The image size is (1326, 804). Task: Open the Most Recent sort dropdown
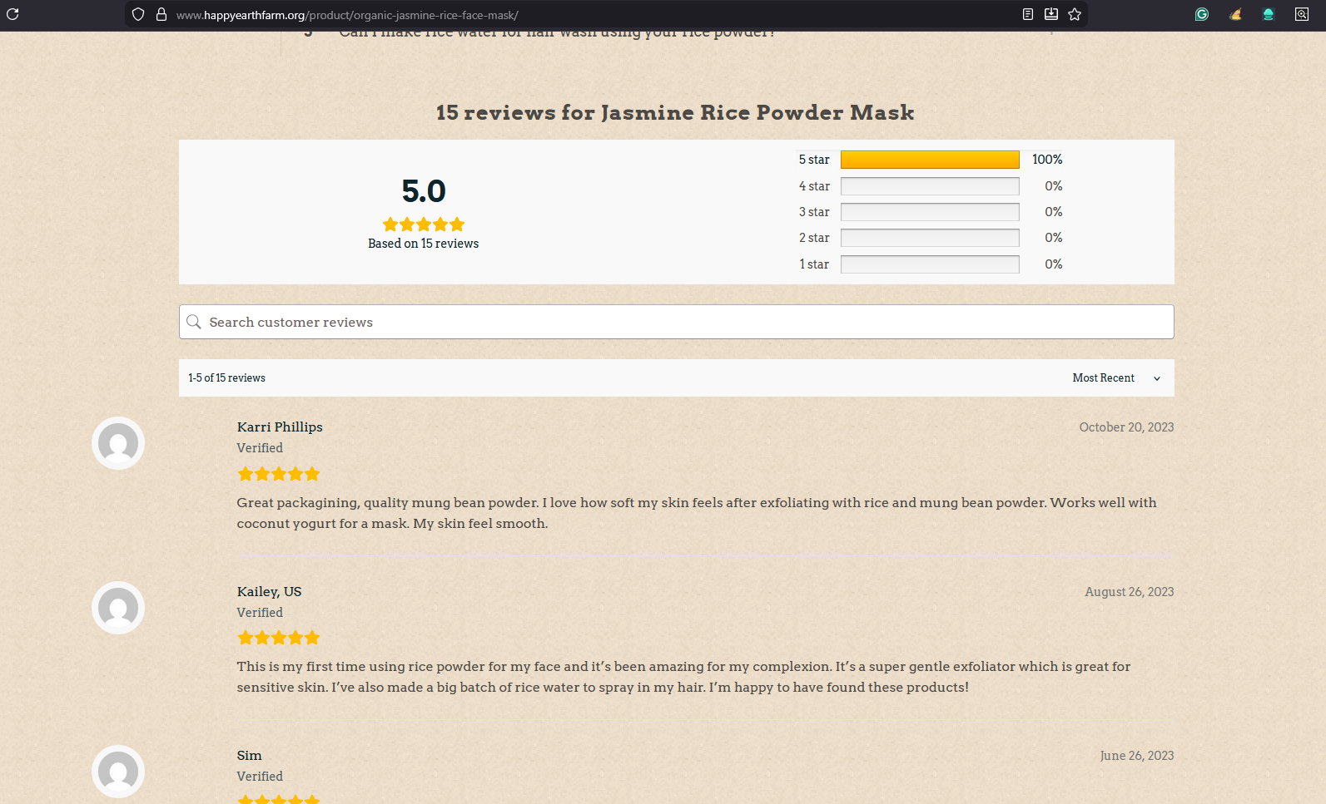pos(1103,378)
